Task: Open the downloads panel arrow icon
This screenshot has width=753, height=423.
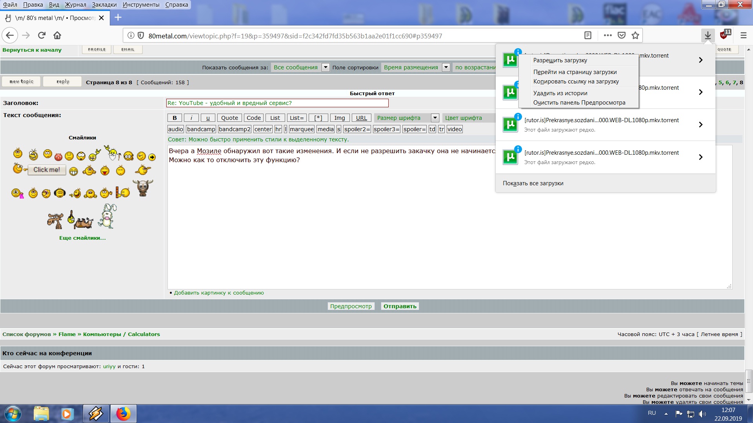Action: 708,36
